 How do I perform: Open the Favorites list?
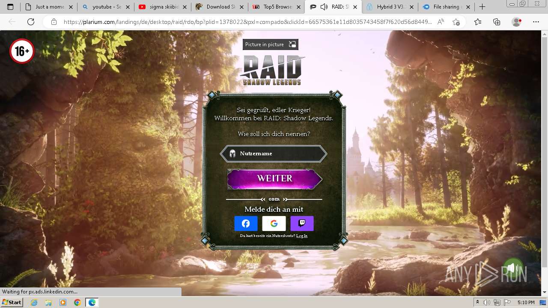(x=478, y=22)
